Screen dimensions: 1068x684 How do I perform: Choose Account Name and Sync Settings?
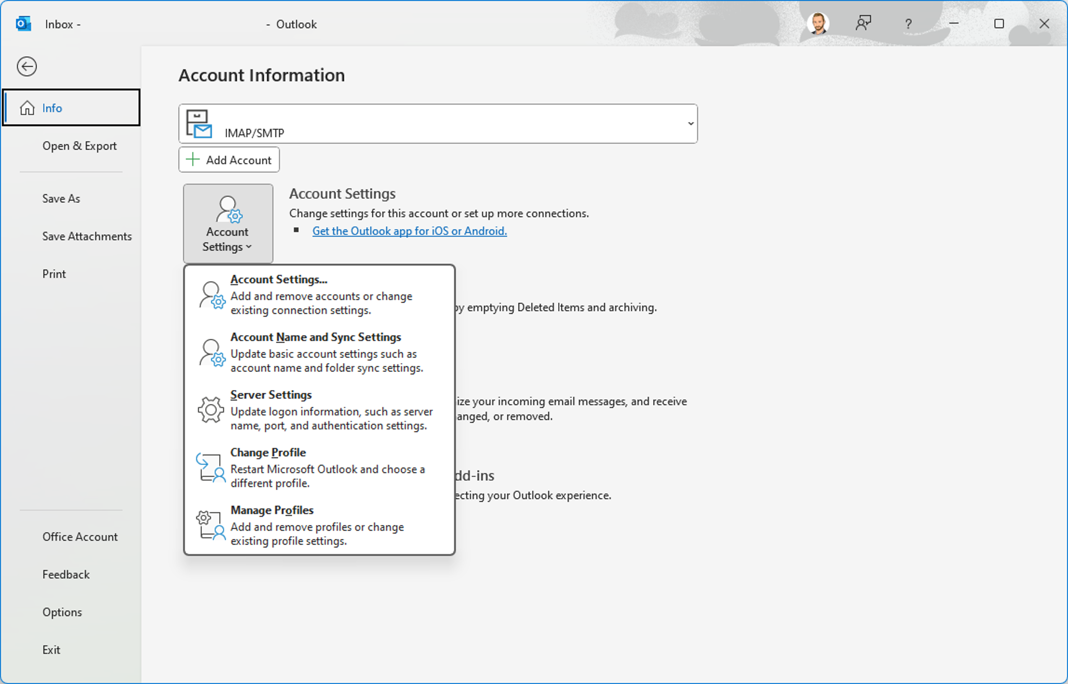(x=320, y=353)
